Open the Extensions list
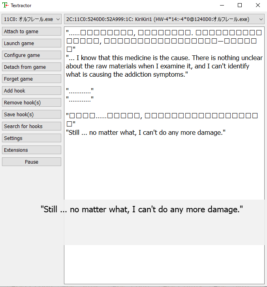This screenshot has height=287, width=267. (x=32, y=150)
